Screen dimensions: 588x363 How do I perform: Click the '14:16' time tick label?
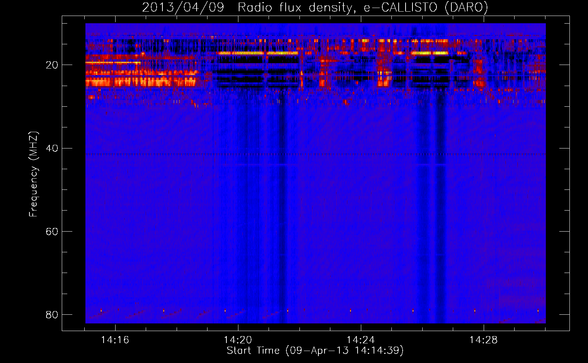[x=115, y=340]
